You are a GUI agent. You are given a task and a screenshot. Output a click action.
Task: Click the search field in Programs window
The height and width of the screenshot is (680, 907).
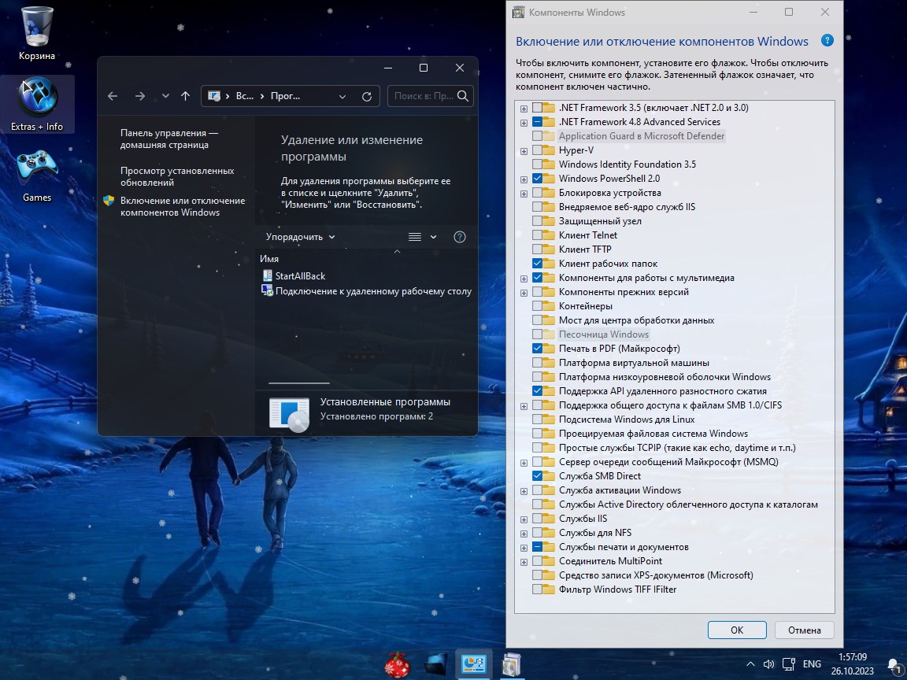click(x=423, y=96)
